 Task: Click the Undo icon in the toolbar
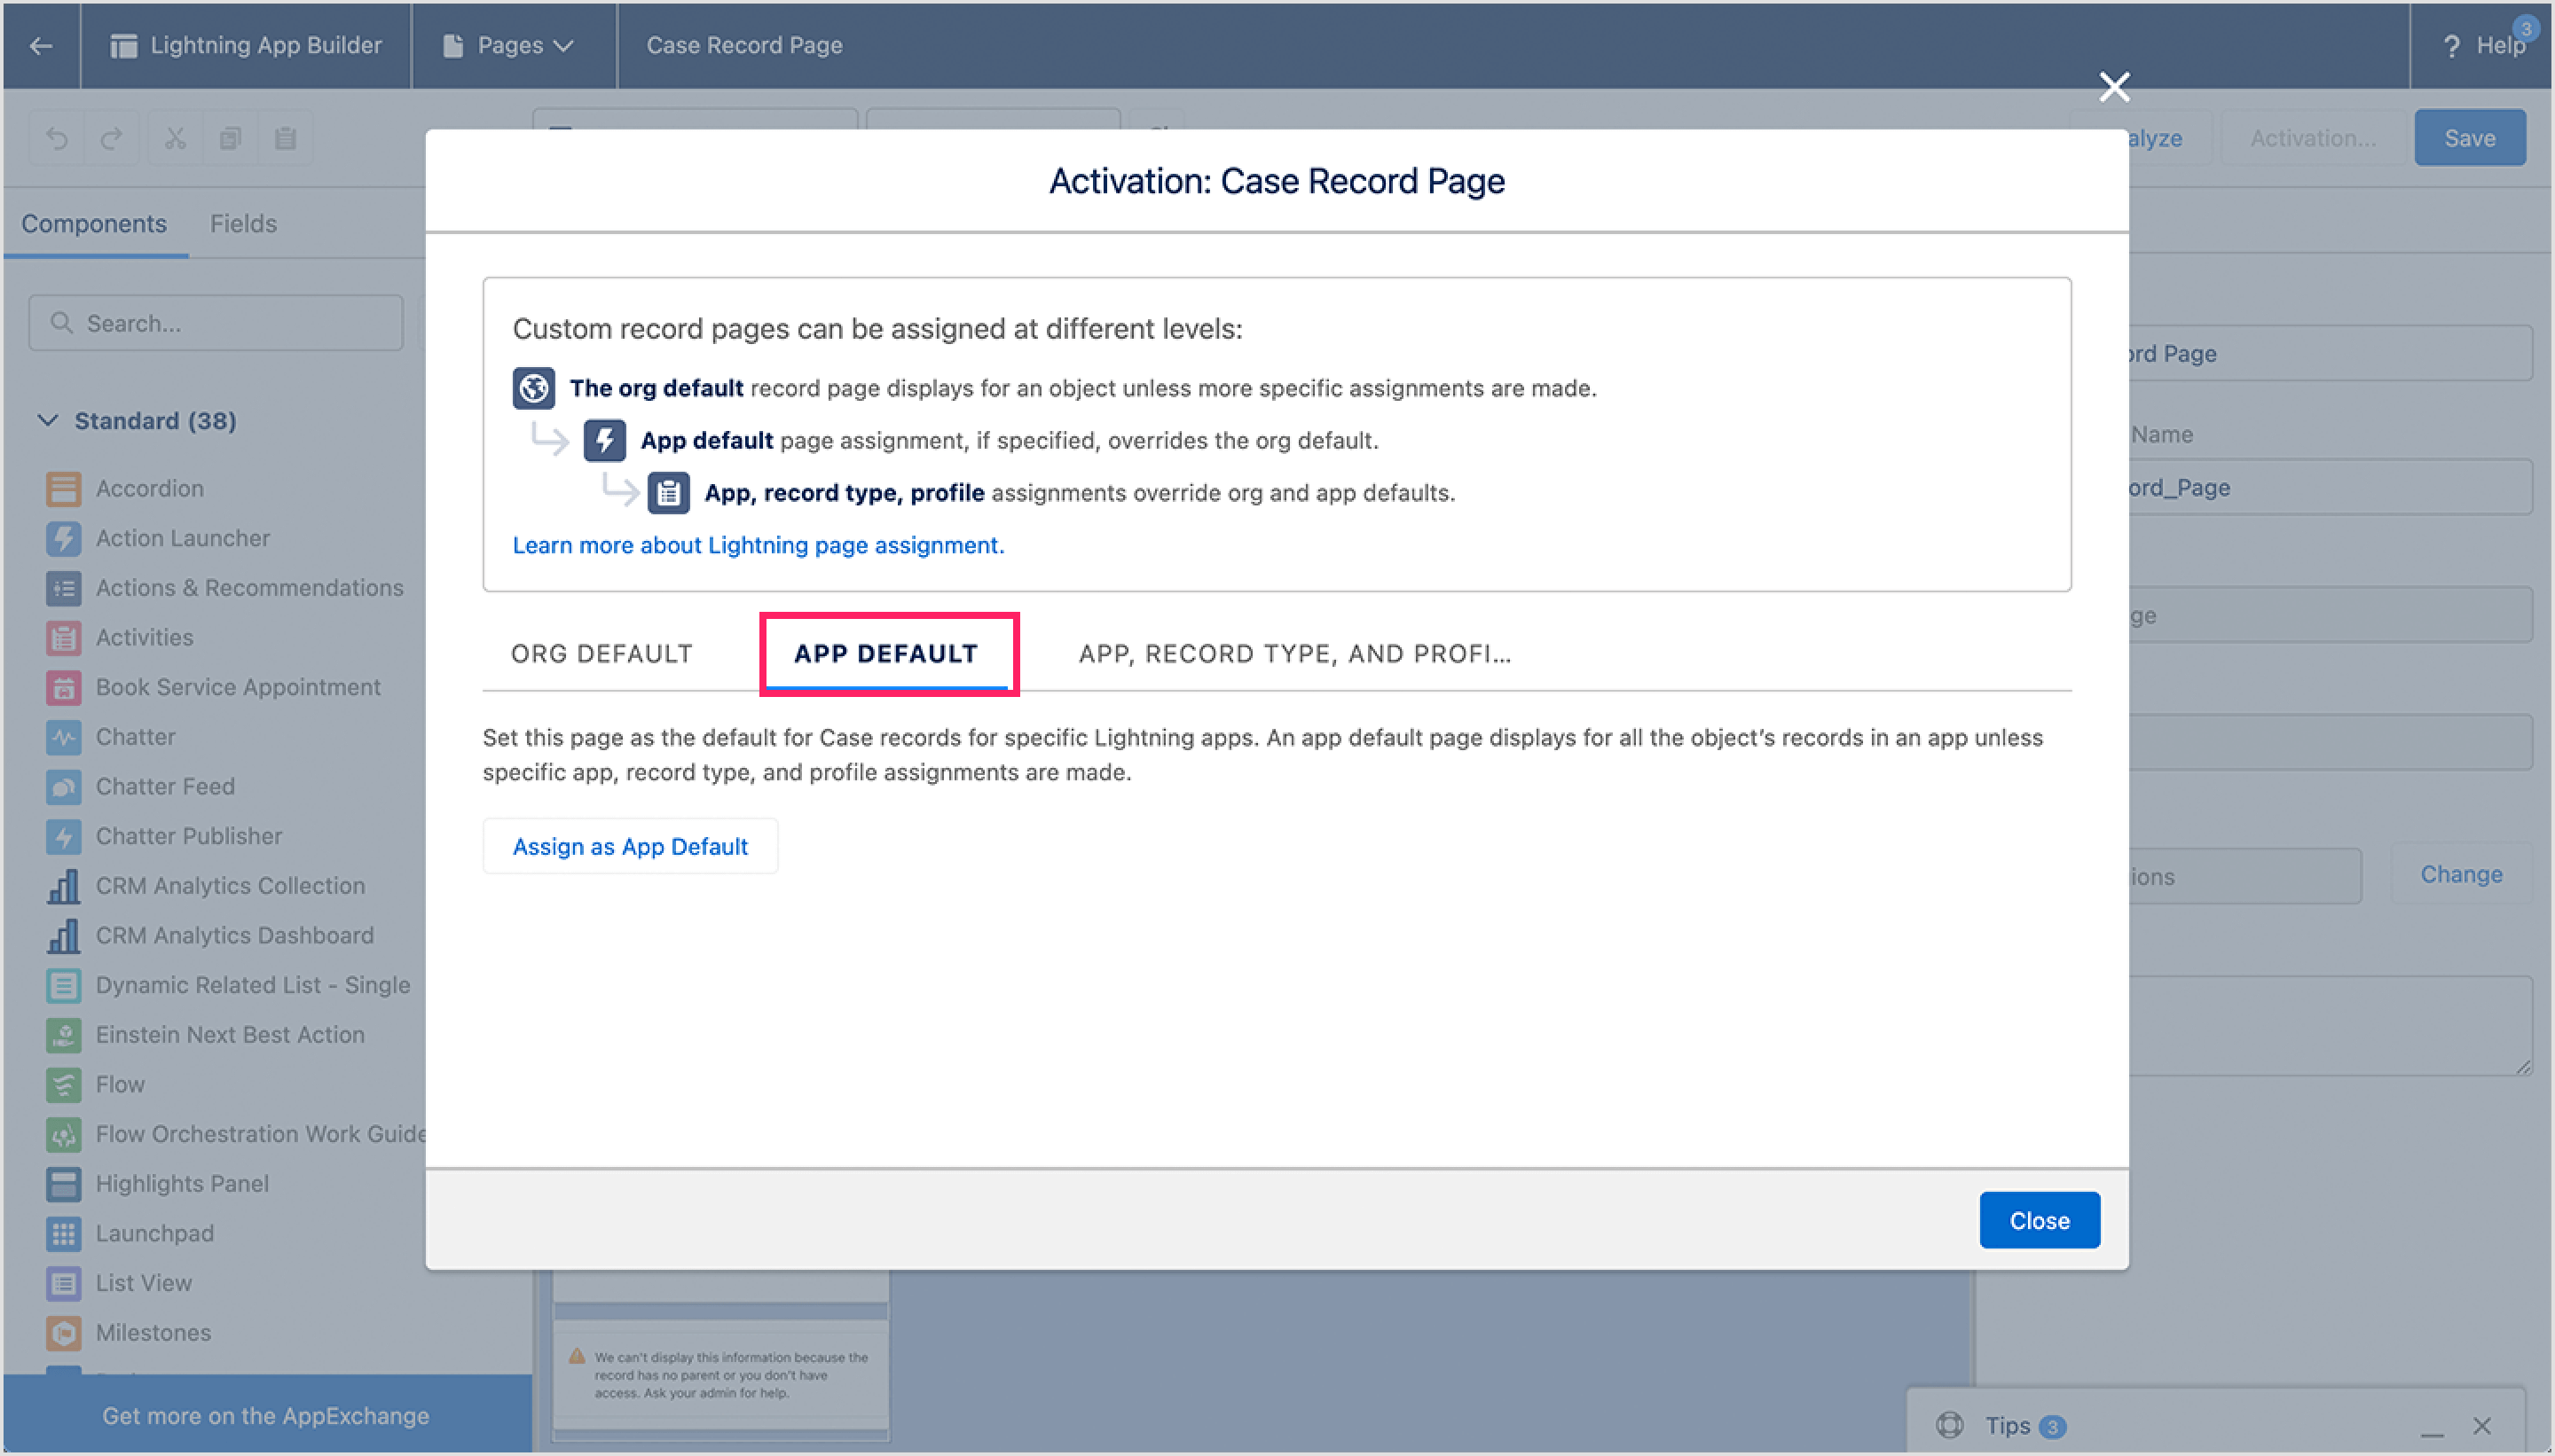click(57, 137)
